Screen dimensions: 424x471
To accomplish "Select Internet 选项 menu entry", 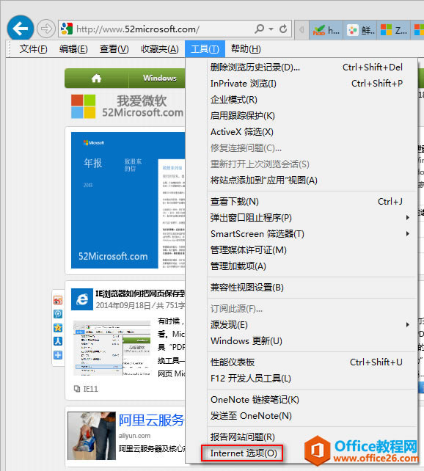I will (x=242, y=453).
